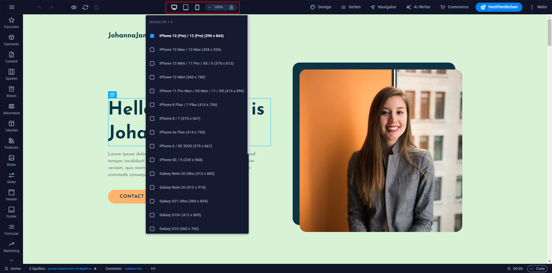Check Galaxy S10+ (412 x 869)
The width and height of the screenshot is (552, 273).
coord(152,215)
